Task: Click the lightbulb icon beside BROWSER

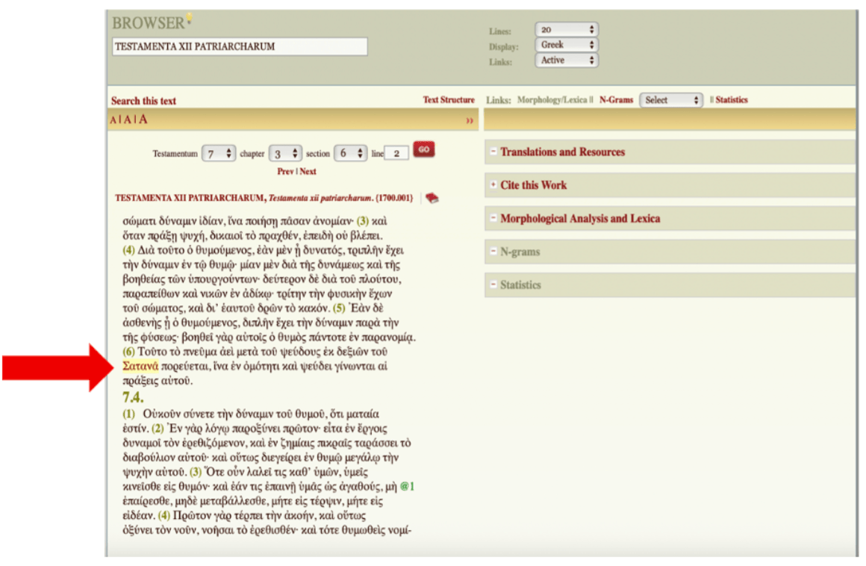Action: tap(189, 18)
